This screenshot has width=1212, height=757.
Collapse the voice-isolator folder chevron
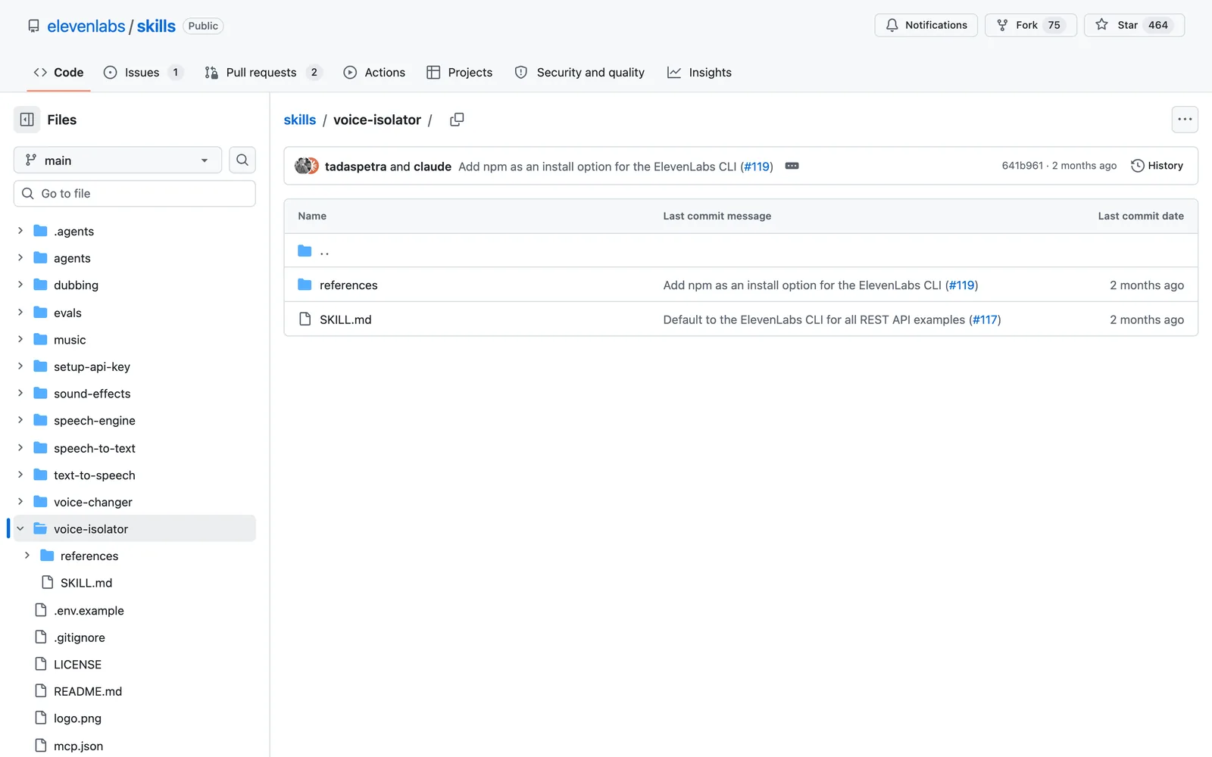click(20, 528)
